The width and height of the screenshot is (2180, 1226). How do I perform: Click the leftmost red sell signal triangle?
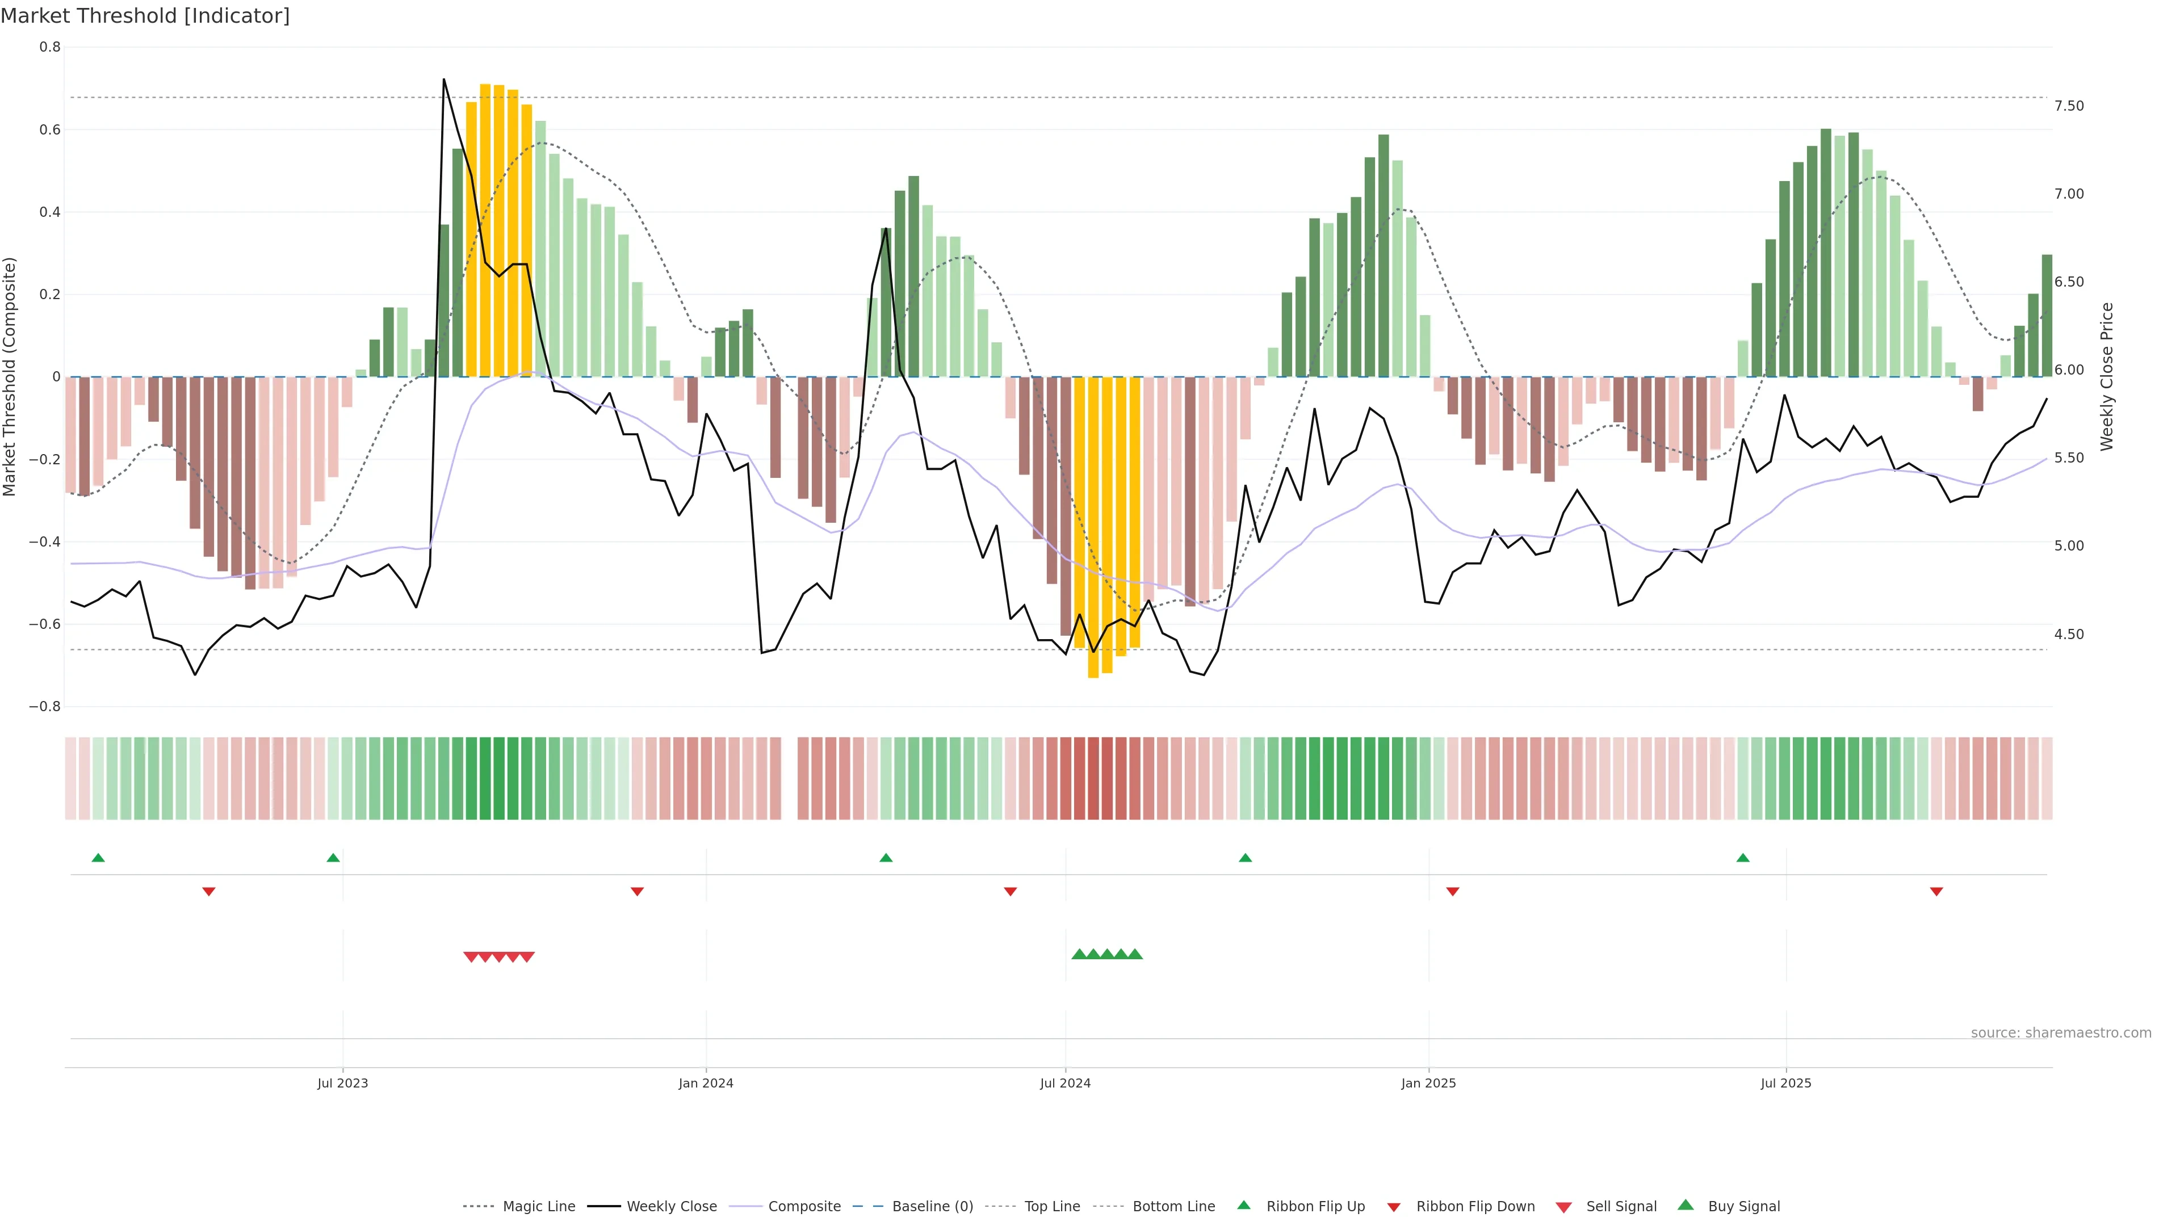pos(471,957)
